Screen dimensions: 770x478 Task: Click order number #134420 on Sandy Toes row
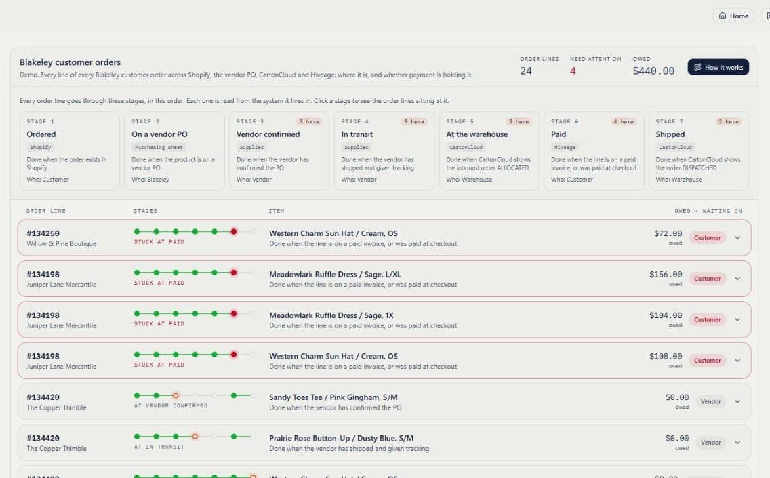tap(43, 397)
